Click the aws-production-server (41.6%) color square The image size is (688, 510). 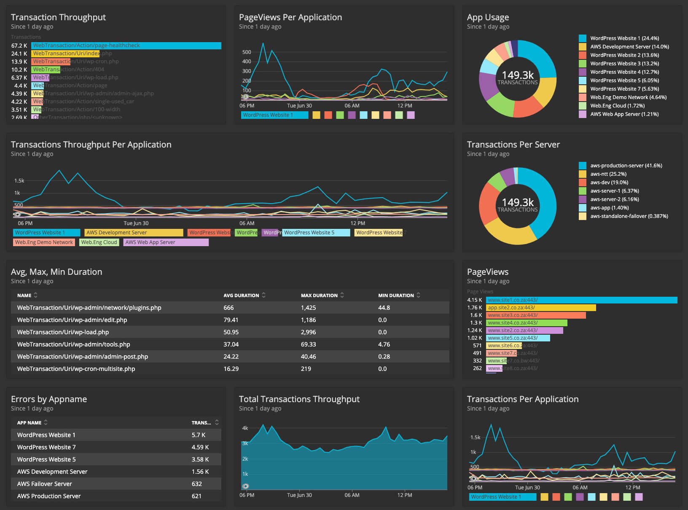(583, 166)
